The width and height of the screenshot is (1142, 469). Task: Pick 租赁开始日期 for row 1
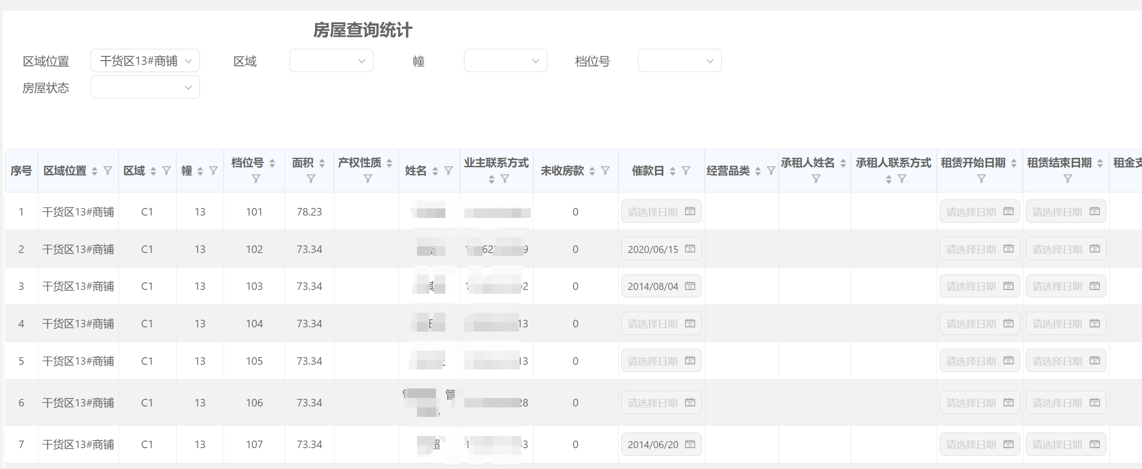pos(979,211)
